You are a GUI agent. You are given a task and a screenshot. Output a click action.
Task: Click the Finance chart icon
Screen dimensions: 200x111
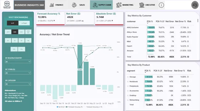52,5
